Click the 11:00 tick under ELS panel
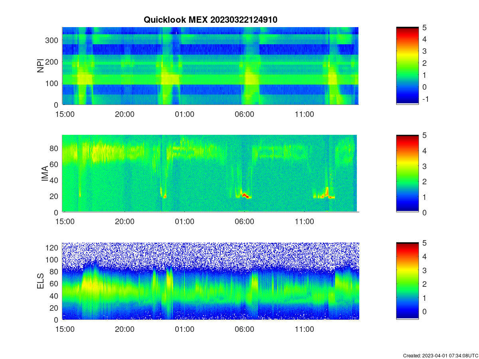The width and height of the screenshot is (479, 359). pos(305,330)
